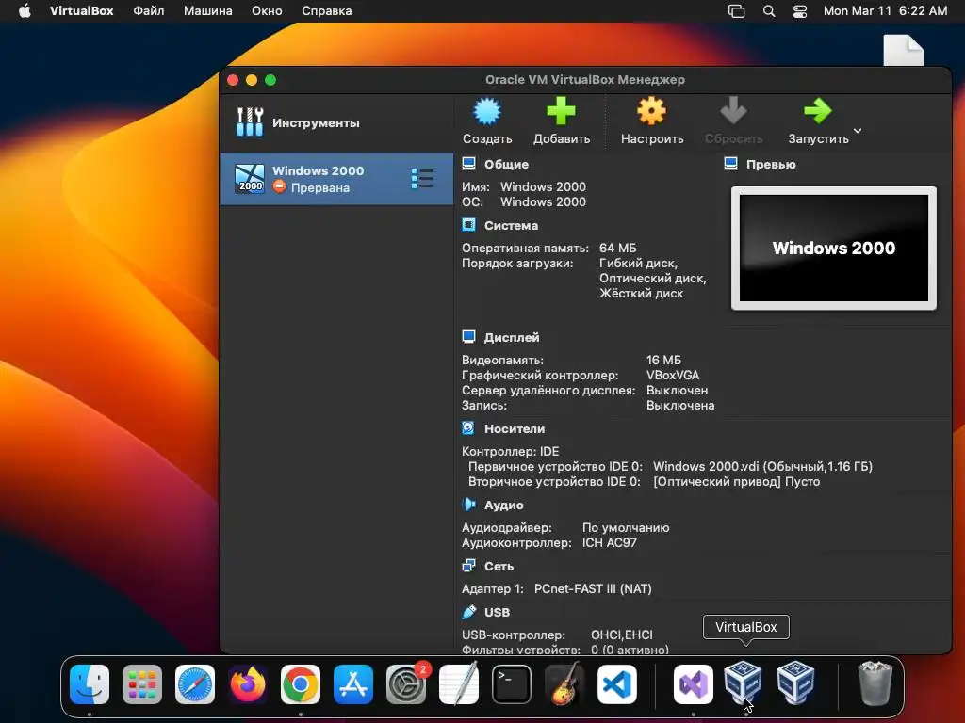Viewport: 965px width, 723px height.
Task: Click the PCnet-FAST III (NAT) adapter text
Action: point(593,588)
